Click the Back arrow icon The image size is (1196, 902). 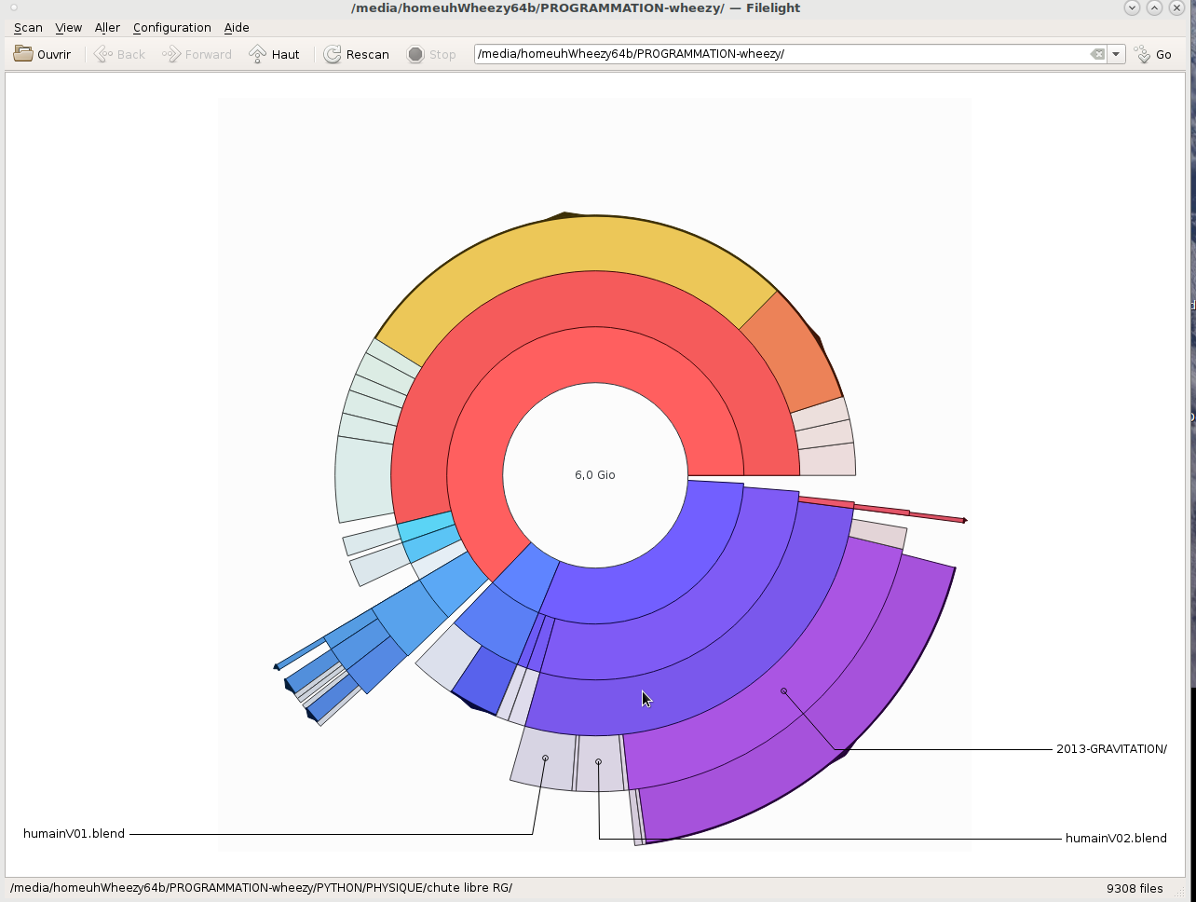(103, 54)
